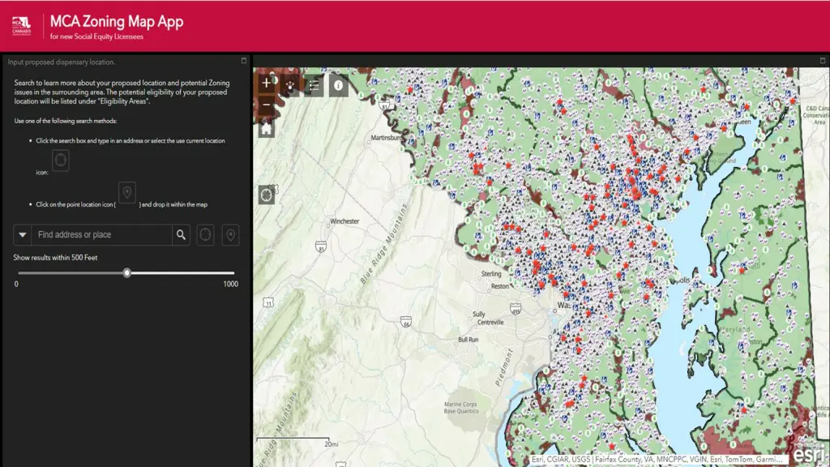This screenshot has width=830, height=467.
Task: Click "Use one of the following search methods:" text
Action: (66, 121)
